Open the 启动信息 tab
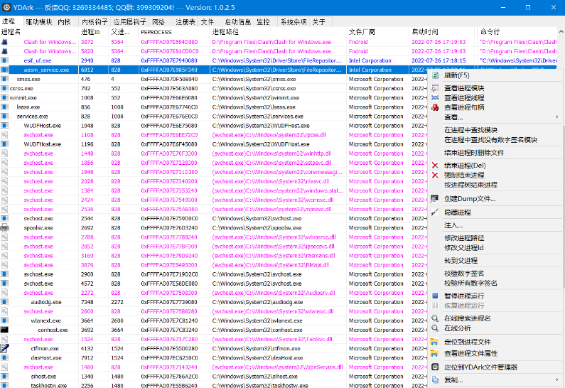Image resolution: width=565 pixels, height=388 pixels. click(x=237, y=22)
